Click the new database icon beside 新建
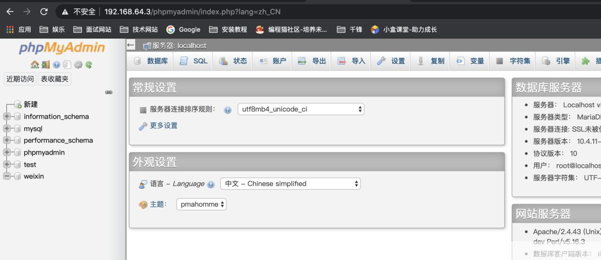 [x=18, y=105]
